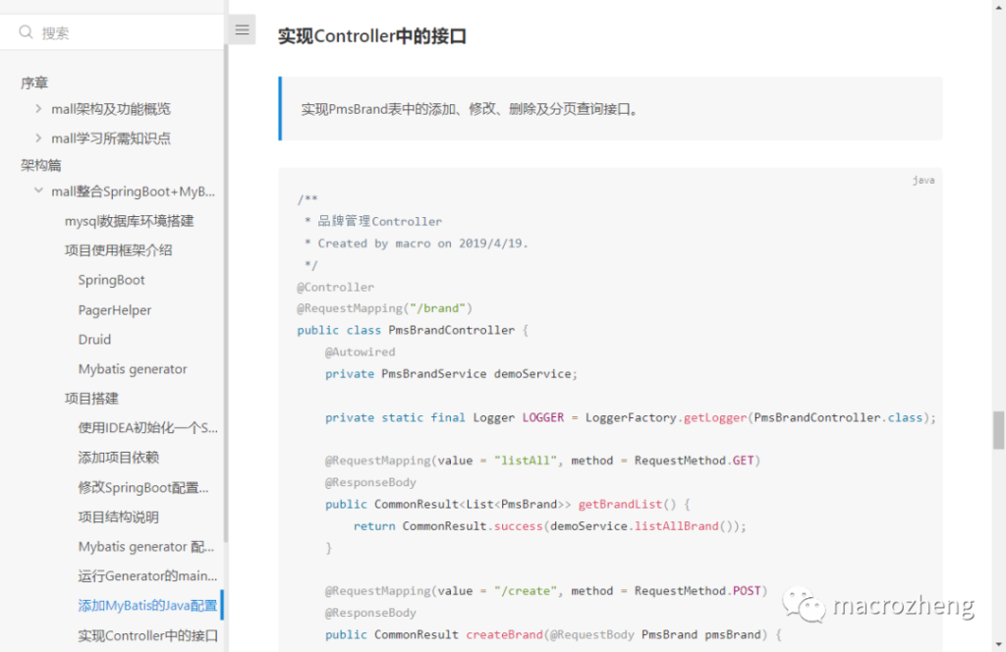Click the hamburger sidebar toggle icon
This screenshot has width=1006, height=652.
tap(242, 29)
